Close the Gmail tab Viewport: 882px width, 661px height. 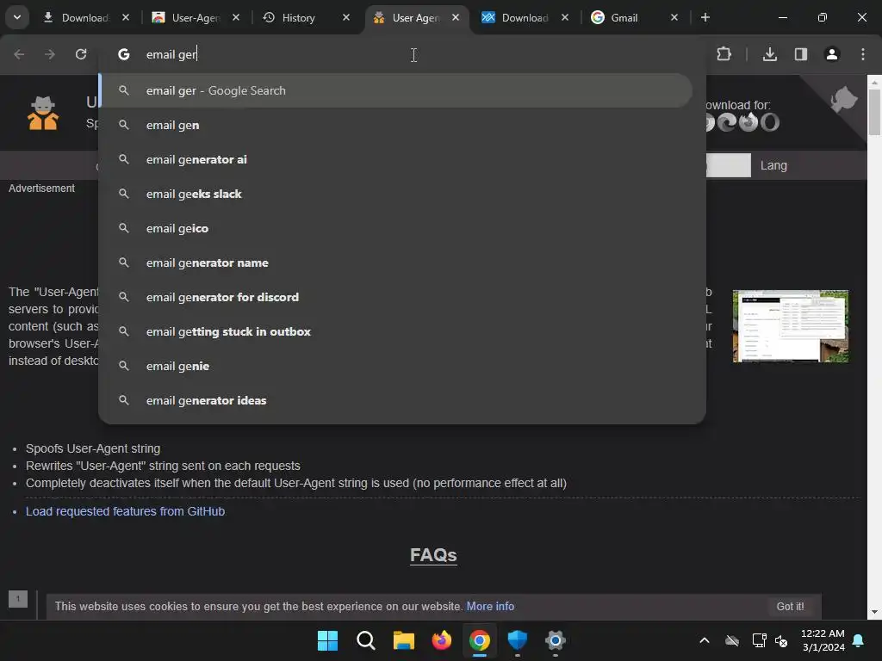(674, 17)
